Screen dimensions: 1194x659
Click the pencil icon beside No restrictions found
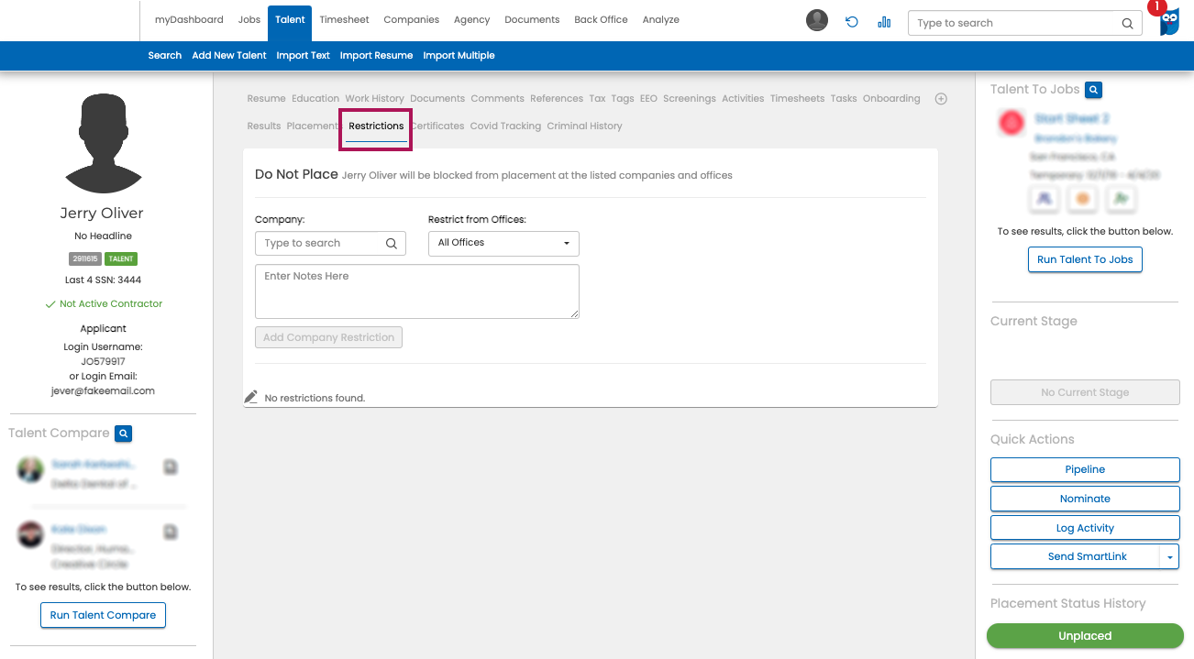(251, 397)
